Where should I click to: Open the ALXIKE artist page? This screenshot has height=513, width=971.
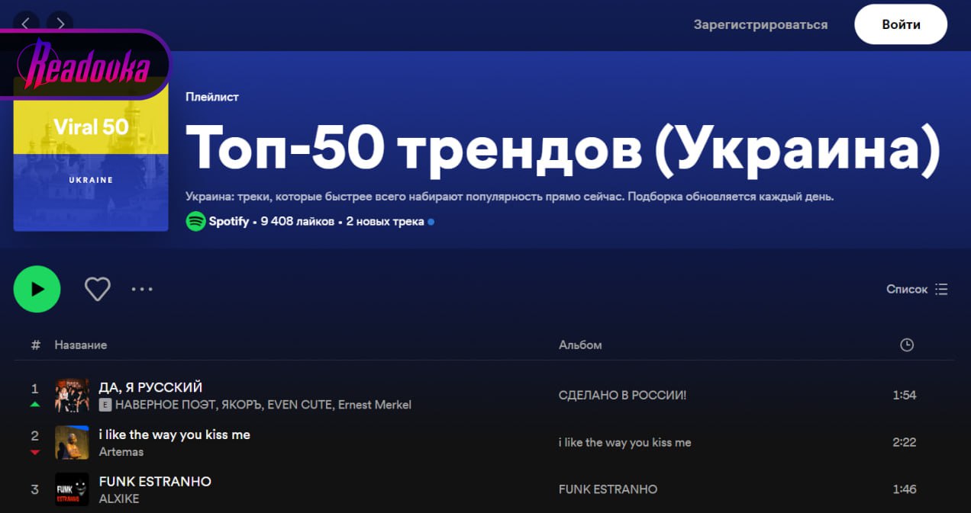[x=119, y=499]
